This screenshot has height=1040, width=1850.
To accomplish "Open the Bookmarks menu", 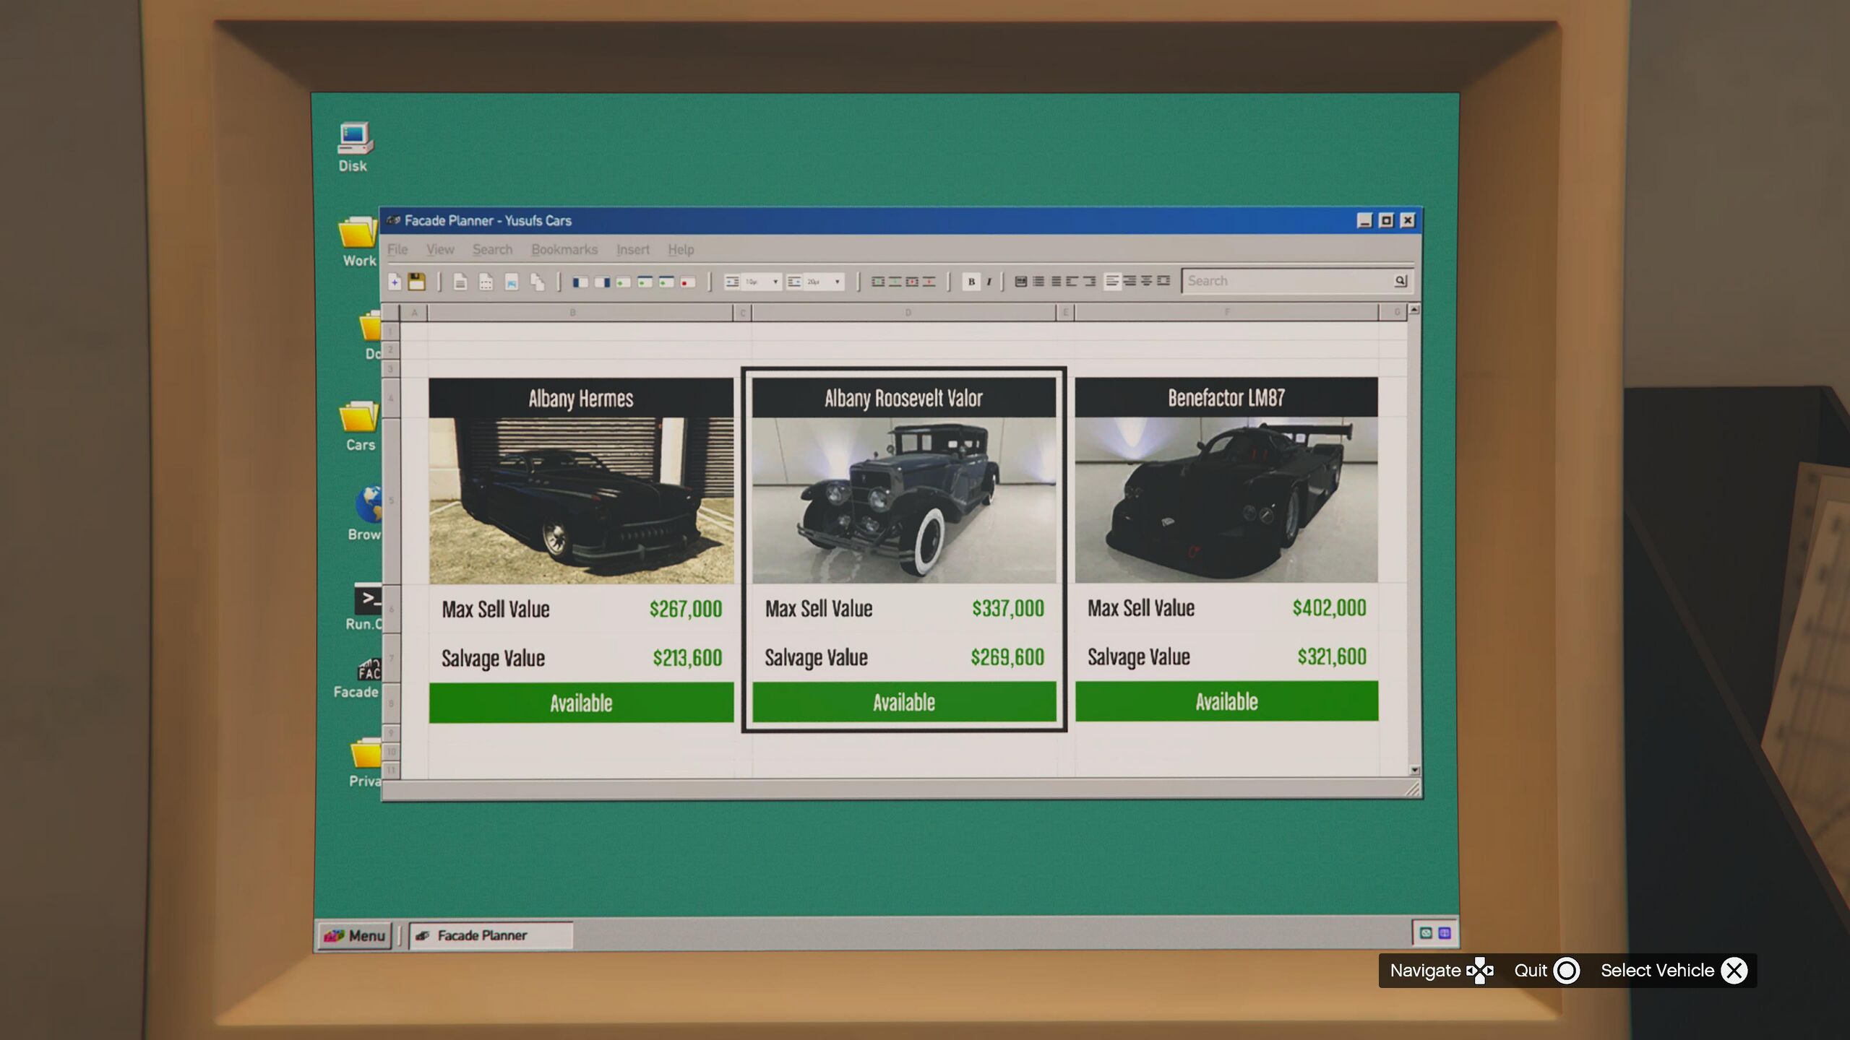I will tap(564, 249).
